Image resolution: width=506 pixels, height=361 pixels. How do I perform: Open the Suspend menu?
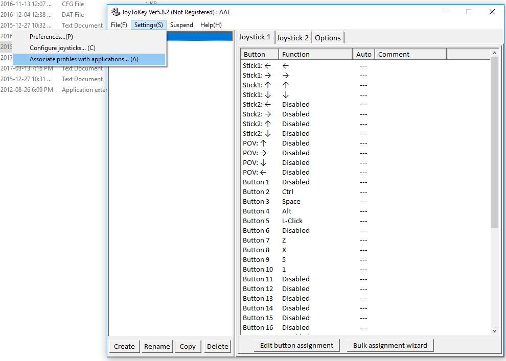181,25
